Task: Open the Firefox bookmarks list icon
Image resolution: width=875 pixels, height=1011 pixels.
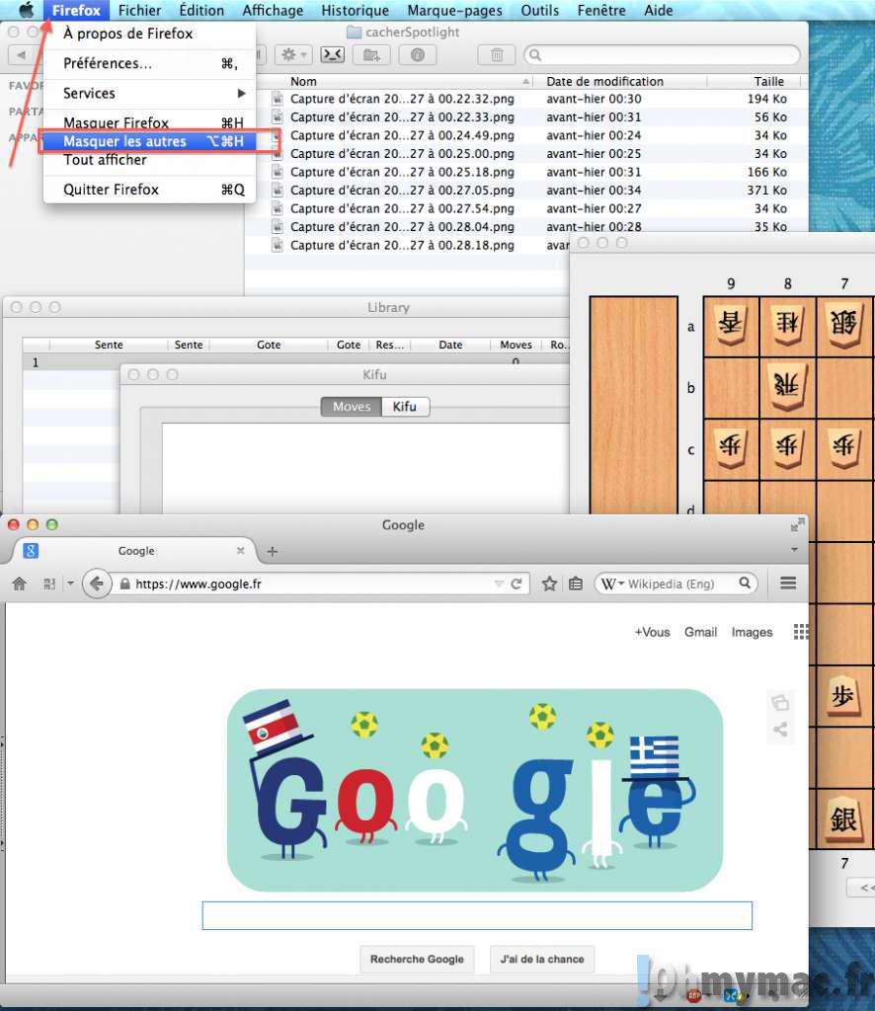Action: click(576, 584)
